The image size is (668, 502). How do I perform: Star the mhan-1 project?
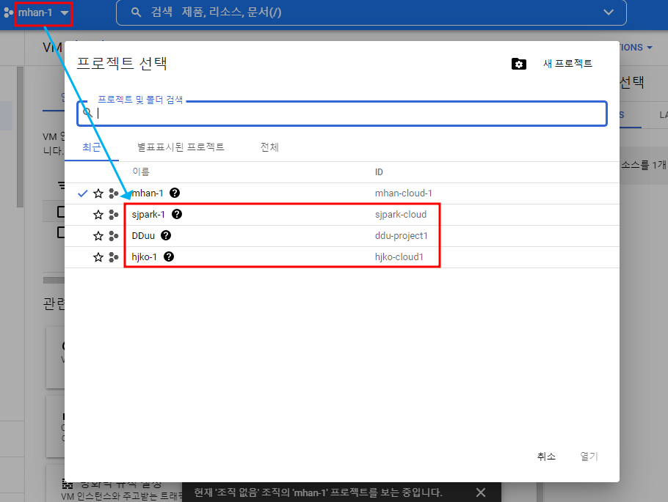click(x=98, y=193)
